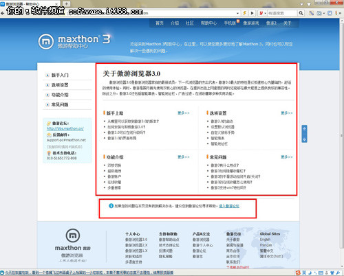Open 关于 in the top navigation
The height and width of the screenshot is (276, 344).
(x=287, y=23)
